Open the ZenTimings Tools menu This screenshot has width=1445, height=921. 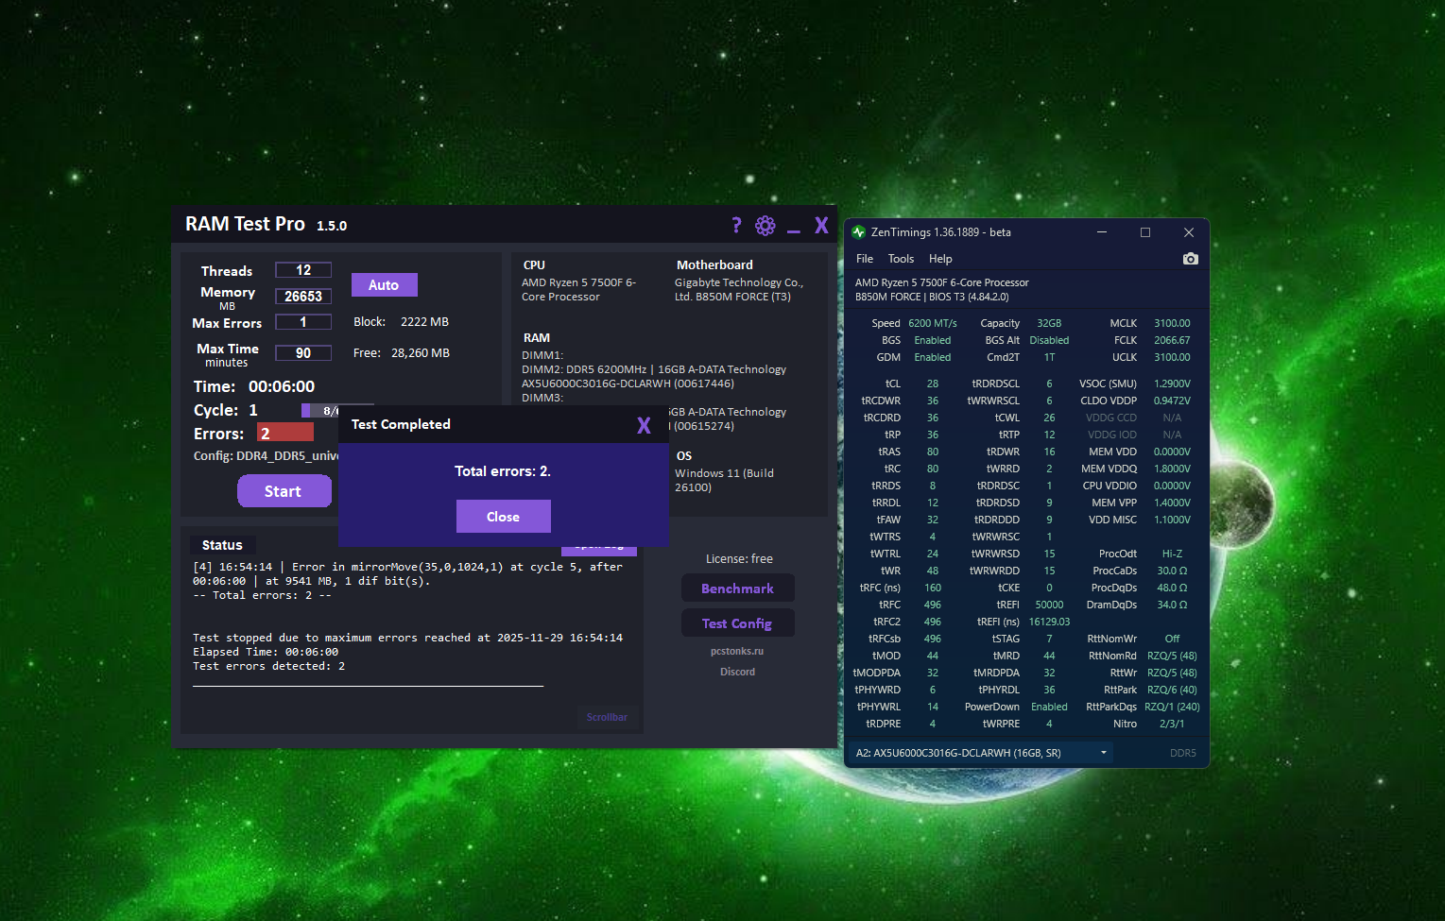point(901,259)
